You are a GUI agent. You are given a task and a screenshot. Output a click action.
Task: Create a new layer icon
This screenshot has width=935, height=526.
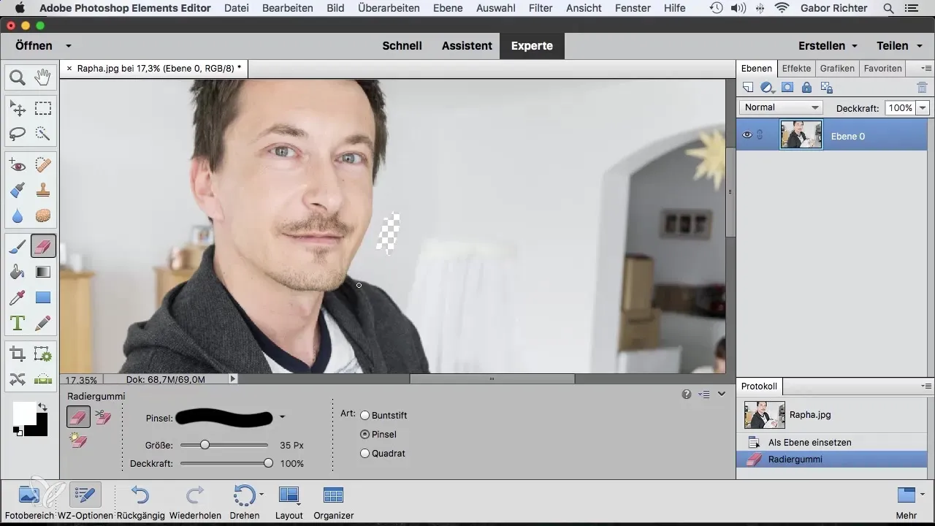[x=747, y=87]
